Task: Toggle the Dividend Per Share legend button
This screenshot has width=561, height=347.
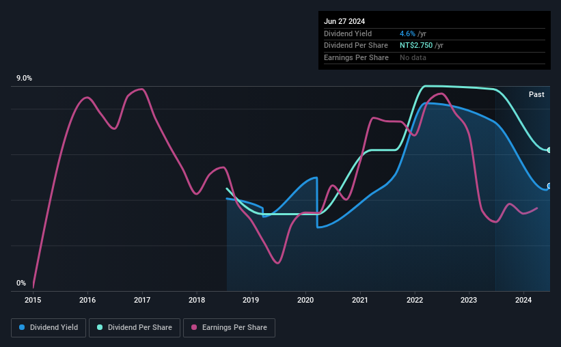Action: (x=135, y=328)
